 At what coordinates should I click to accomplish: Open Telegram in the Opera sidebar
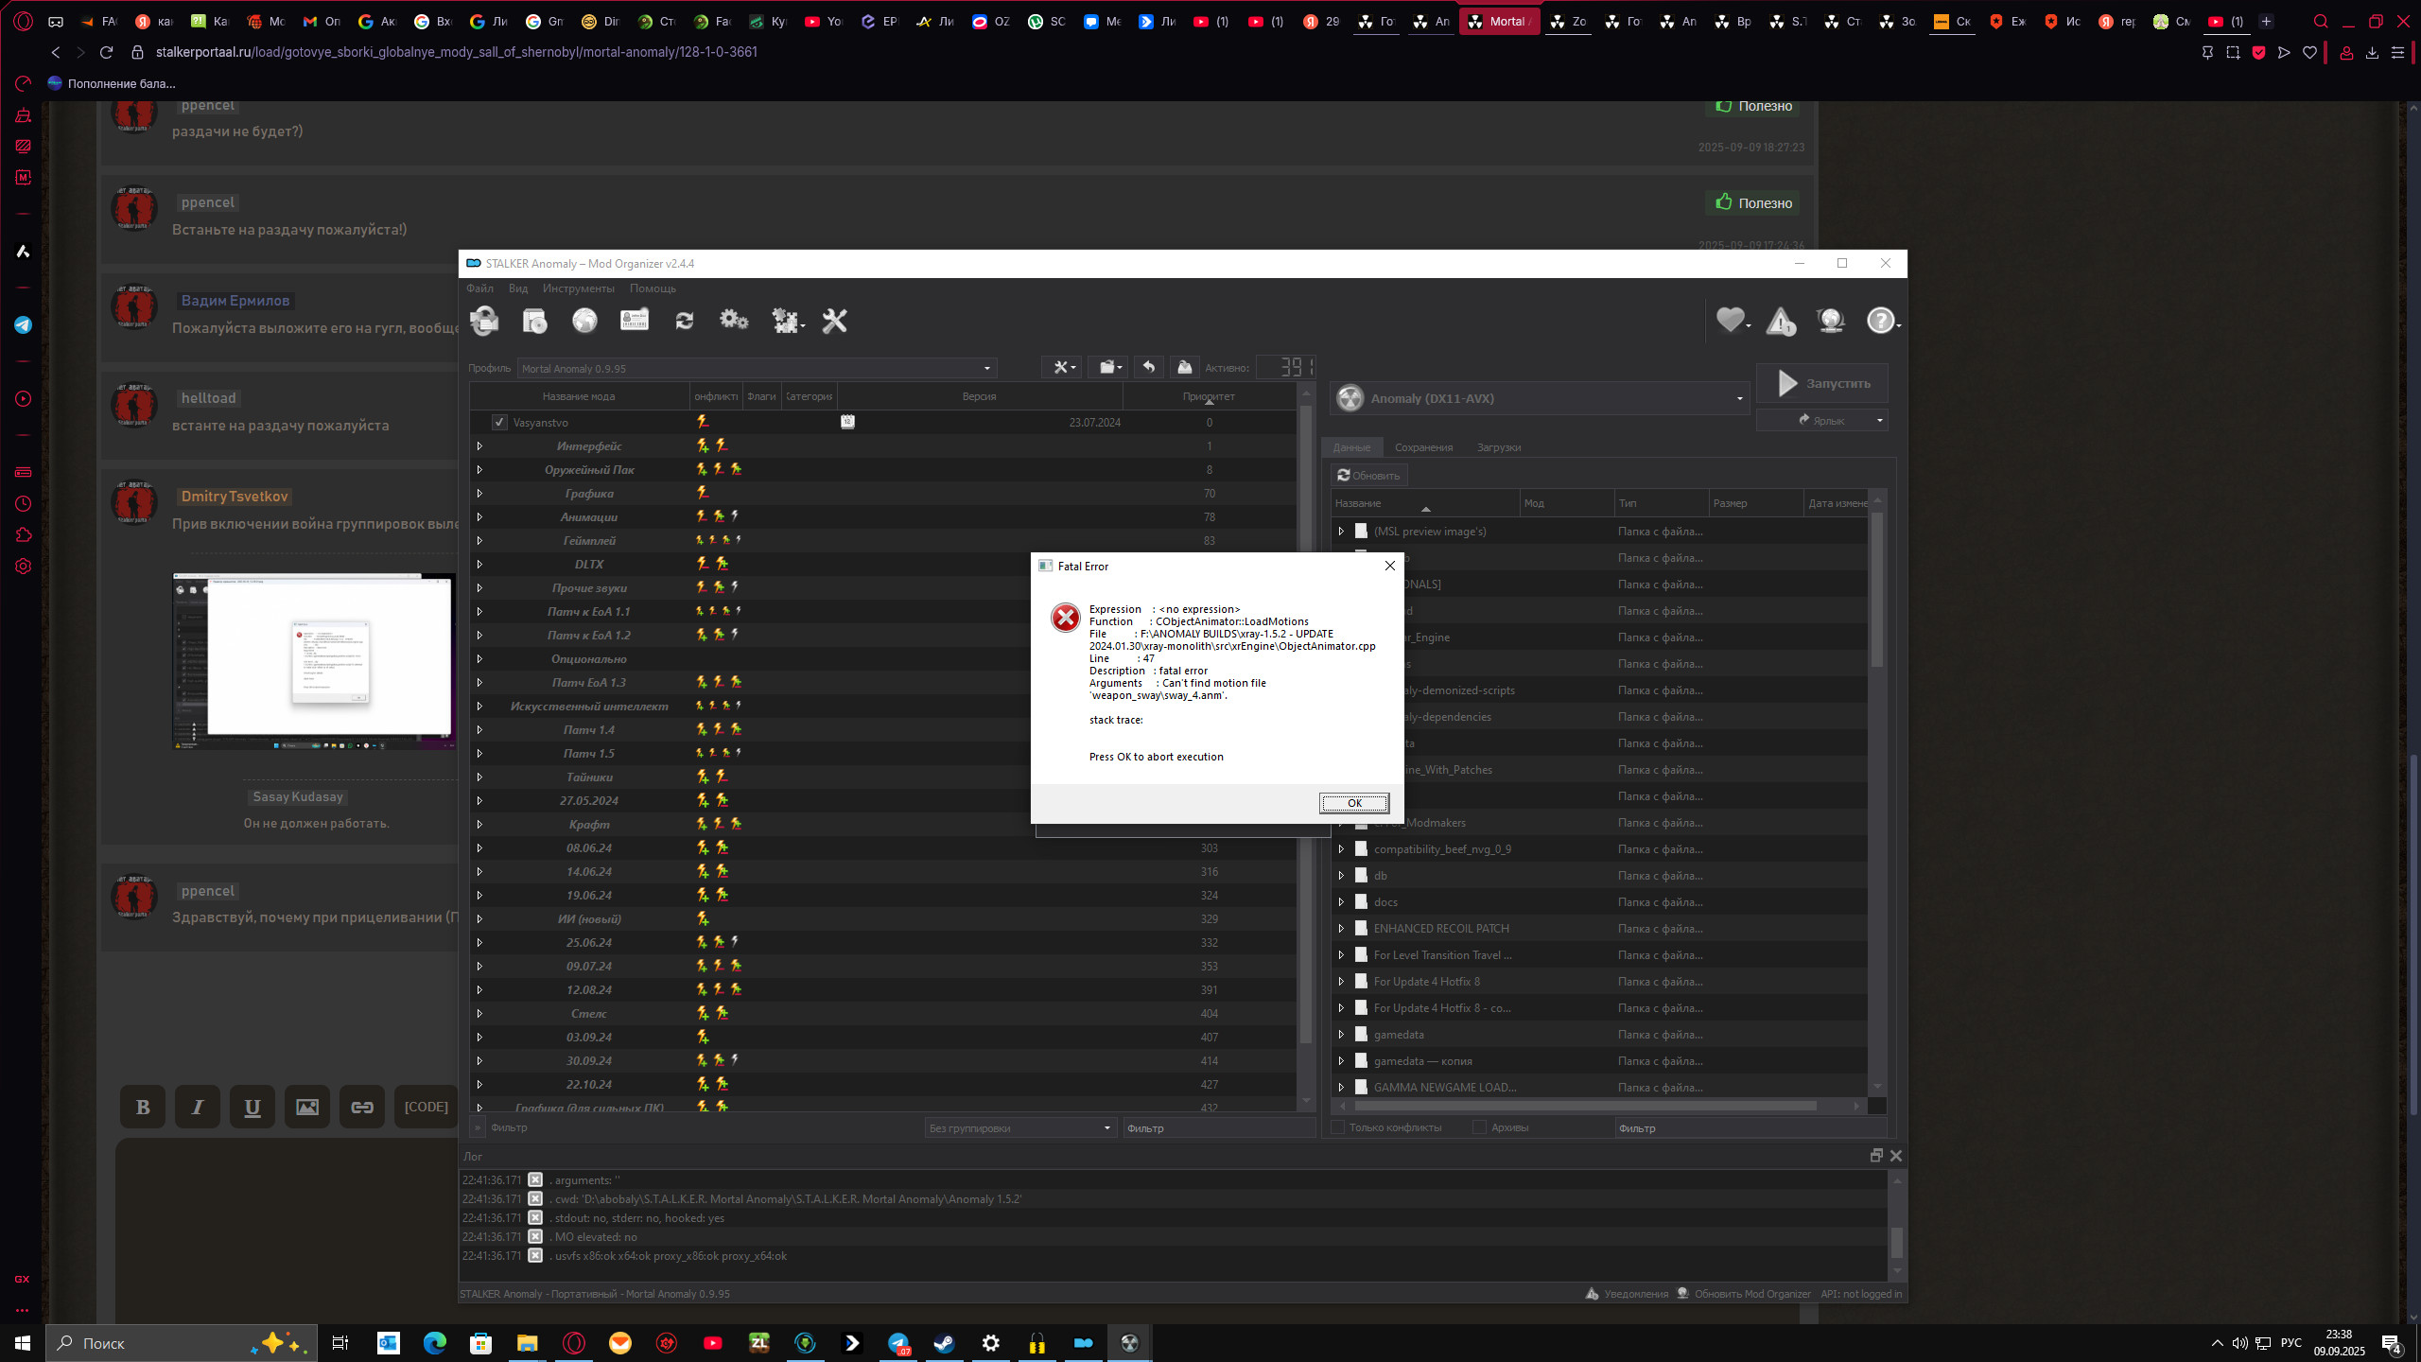coord(24,325)
